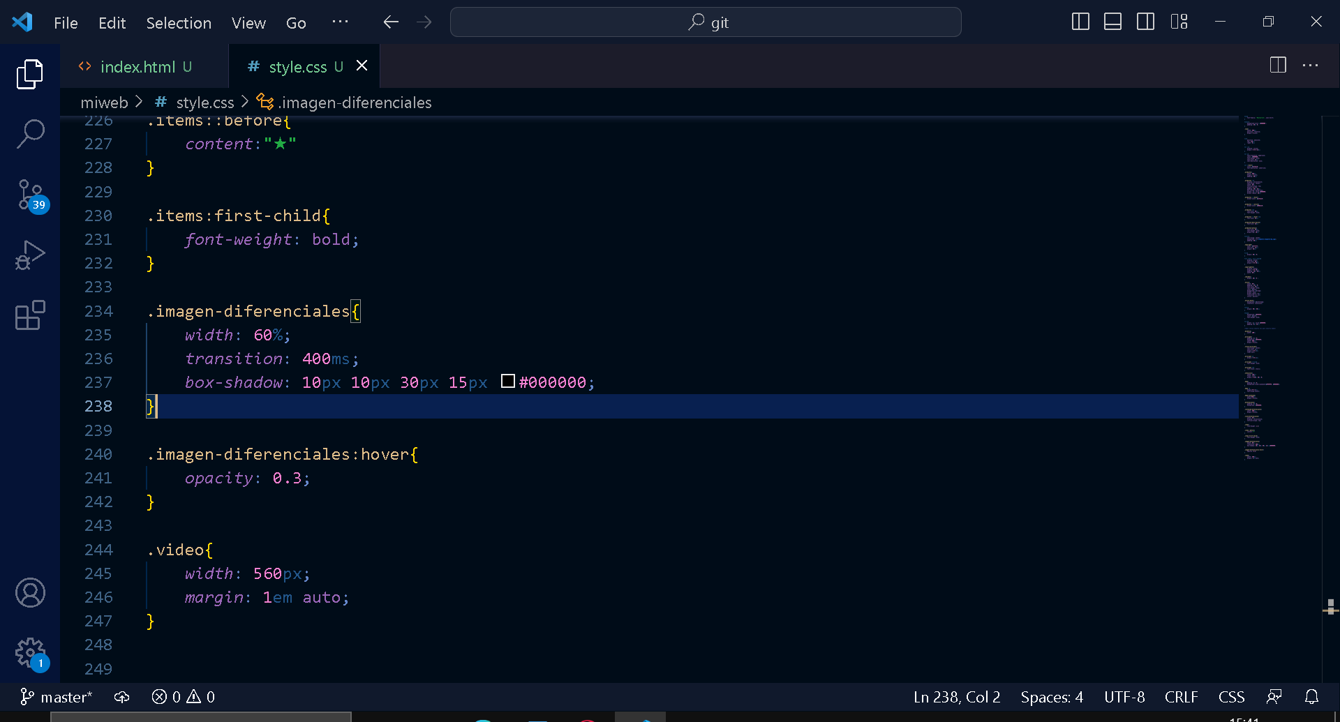The width and height of the screenshot is (1340, 722).
Task: Go forward using the right arrow
Action: click(424, 22)
